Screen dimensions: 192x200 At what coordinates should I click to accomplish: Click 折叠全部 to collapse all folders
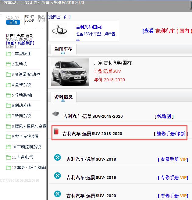click(x=41, y=19)
